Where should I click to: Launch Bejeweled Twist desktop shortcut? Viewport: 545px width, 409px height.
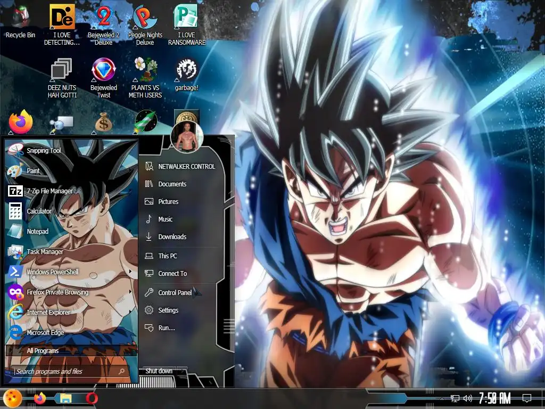tap(103, 78)
